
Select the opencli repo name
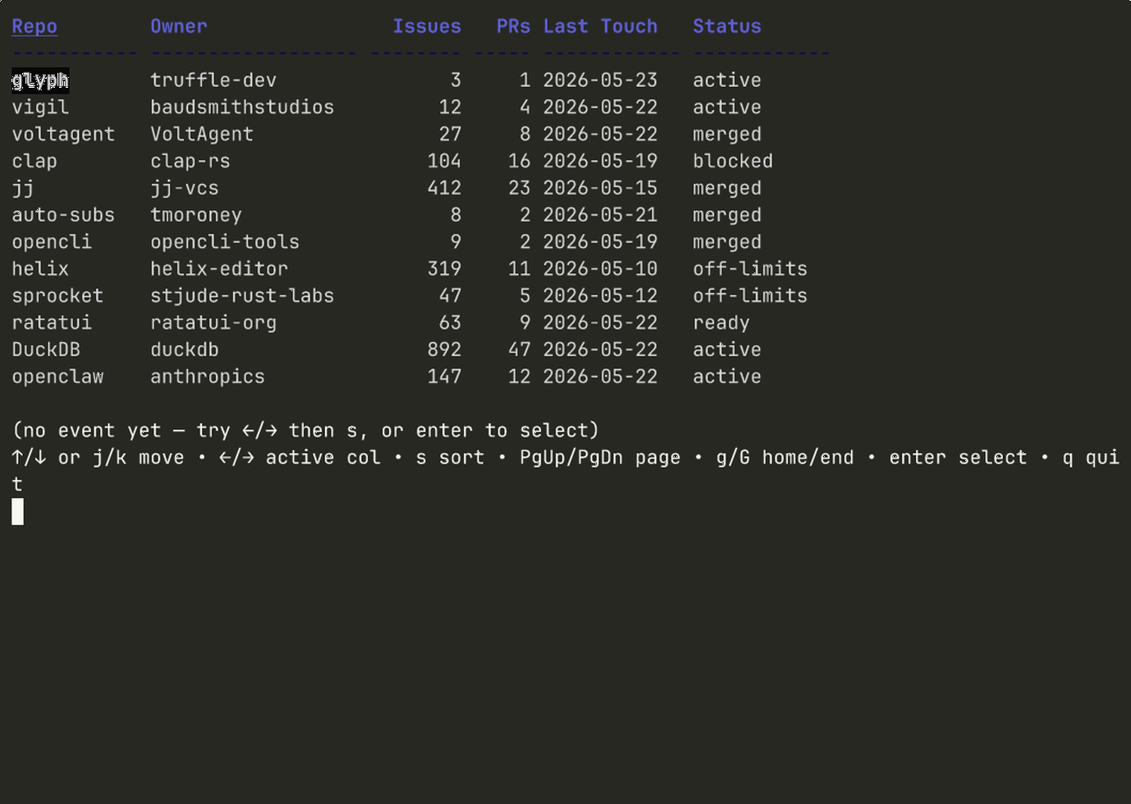click(52, 242)
